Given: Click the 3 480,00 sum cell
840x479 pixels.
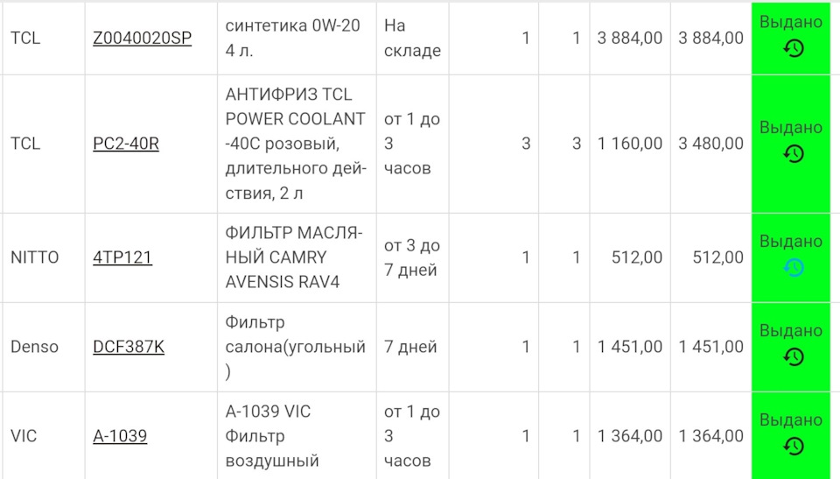Looking at the screenshot, I should click(710, 144).
